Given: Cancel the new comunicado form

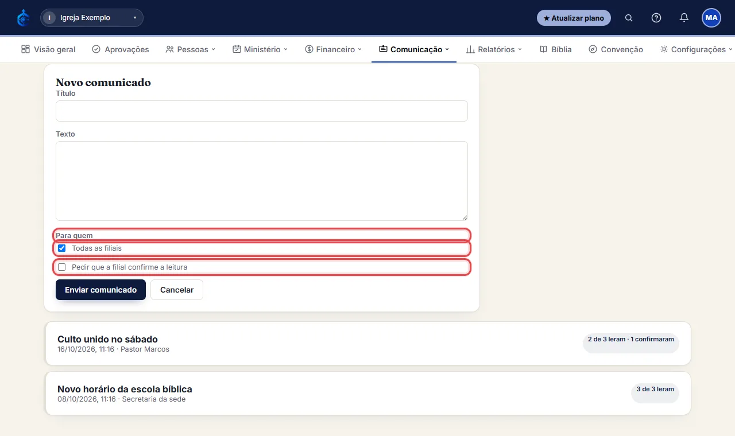Looking at the screenshot, I should coord(177,290).
